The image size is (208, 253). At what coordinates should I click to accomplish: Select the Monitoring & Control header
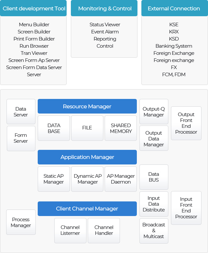click(x=104, y=8)
